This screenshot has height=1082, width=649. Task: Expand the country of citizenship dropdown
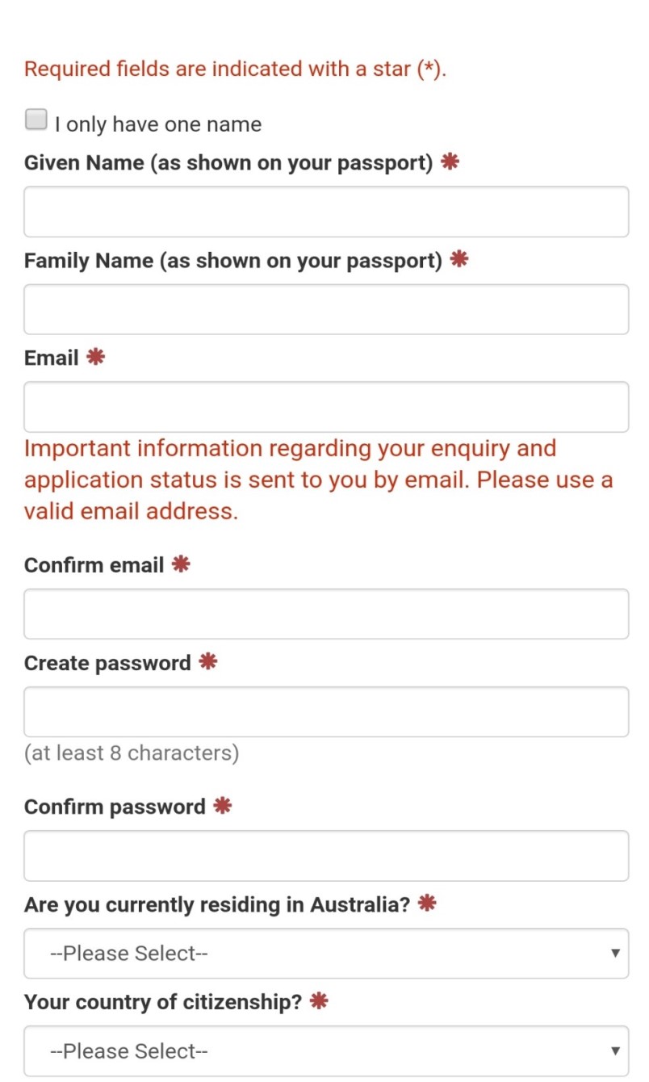pyautogui.click(x=326, y=1051)
